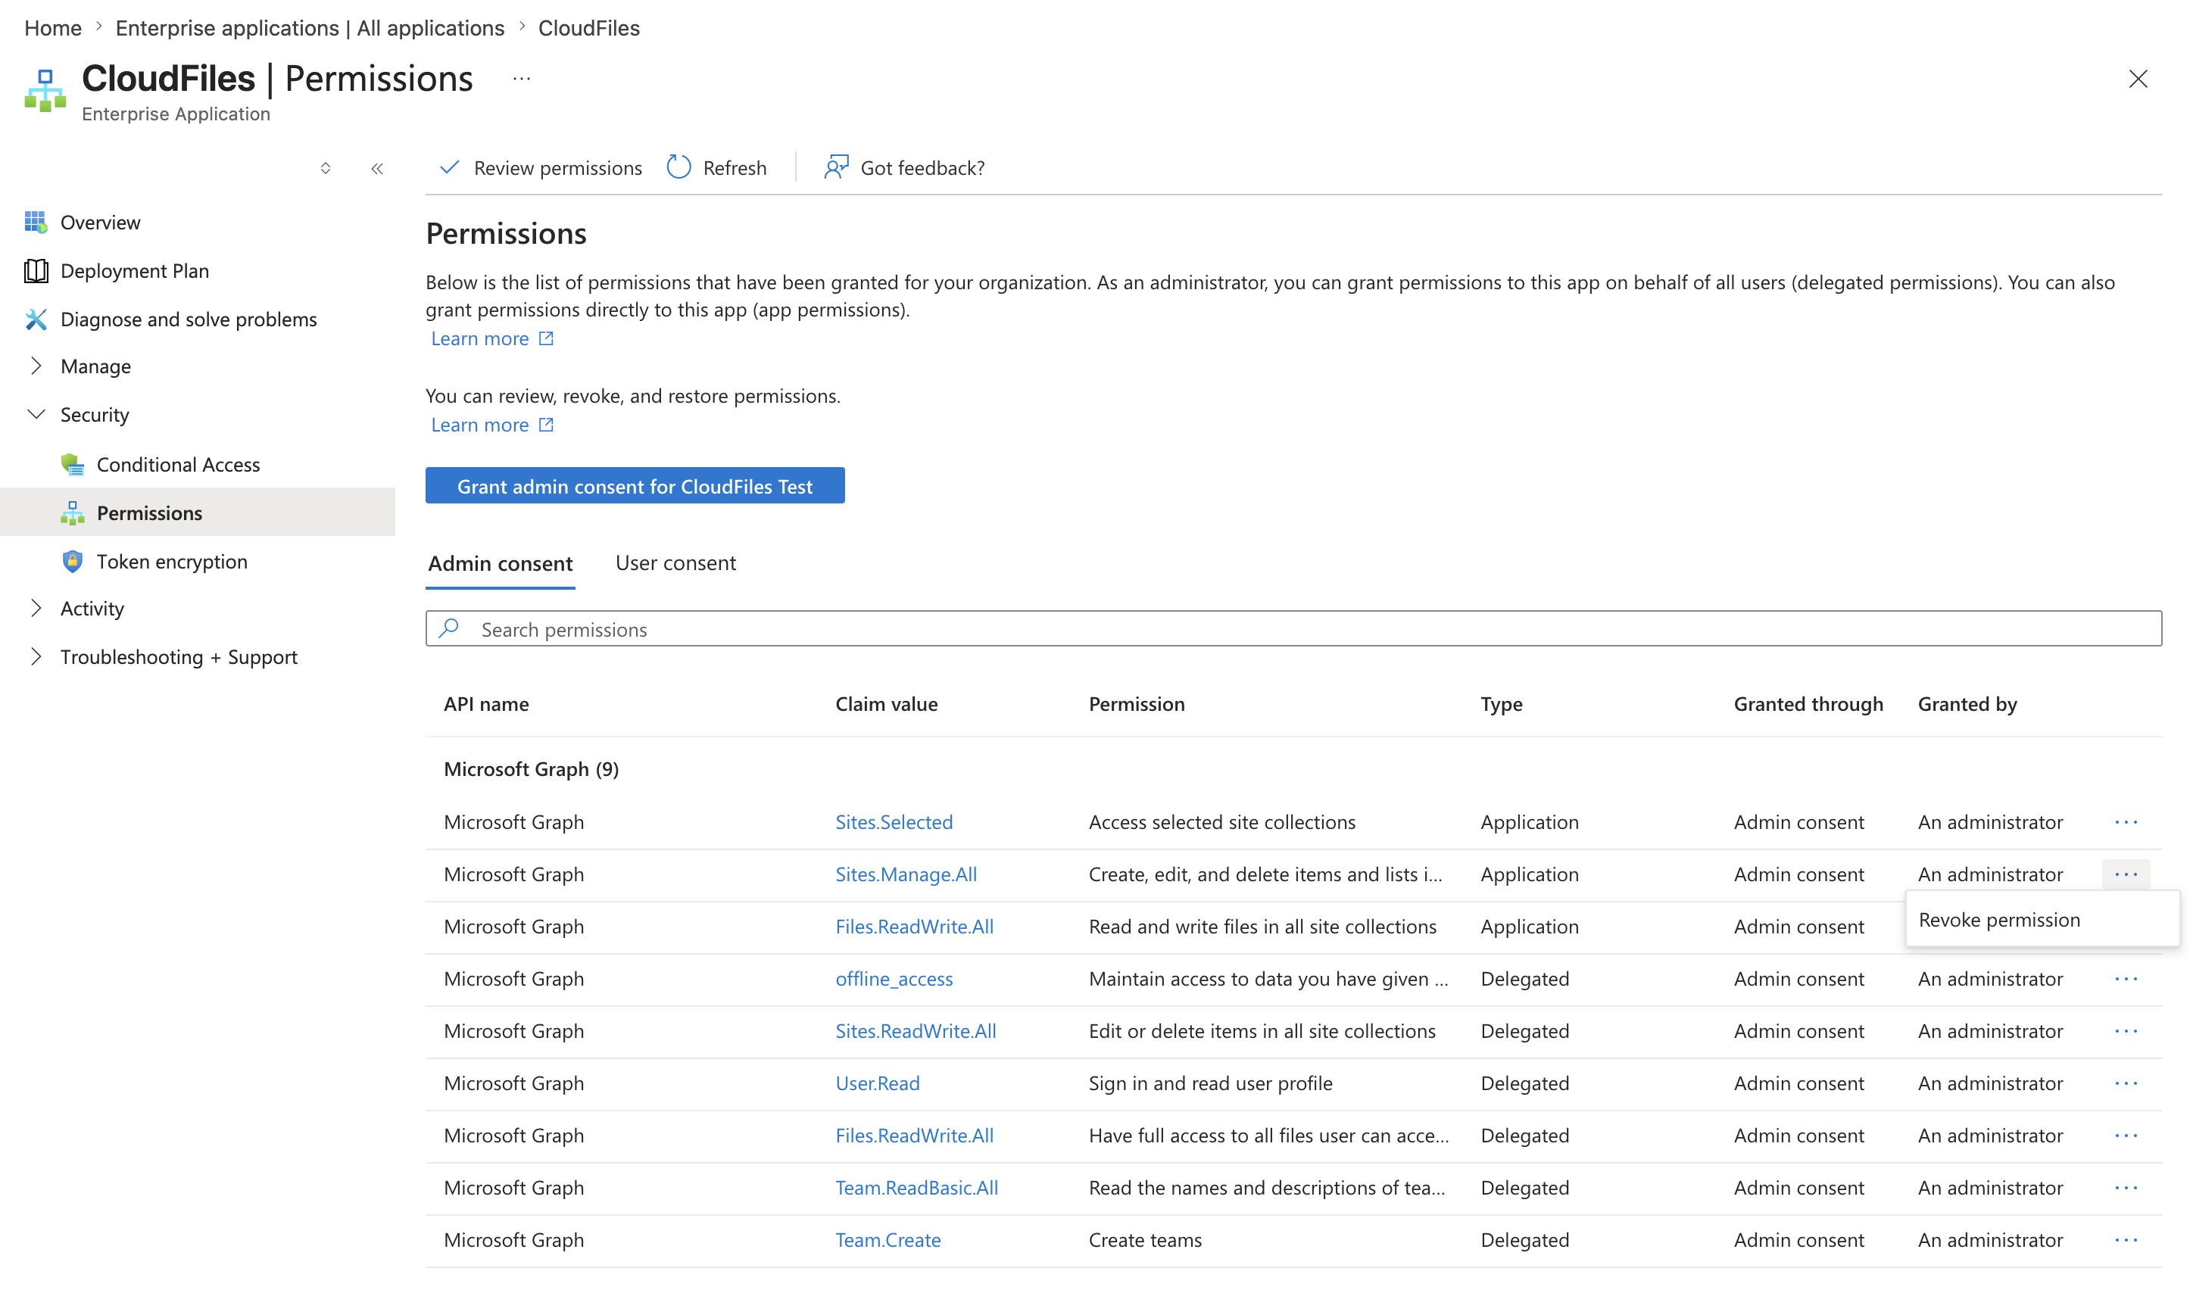Image resolution: width=2193 pixels, height=1290 pixels.
Task: Open the title ellipsis more options
Action: click(521, 79)
